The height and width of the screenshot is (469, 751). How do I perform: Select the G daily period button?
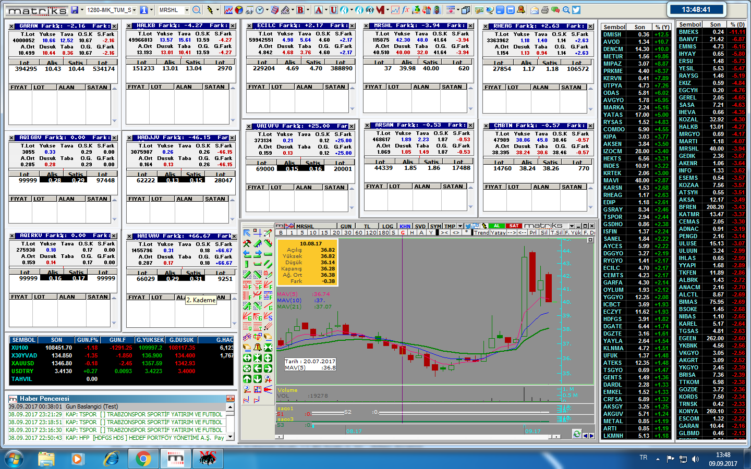pyautogui.click(x=403, y=232)
